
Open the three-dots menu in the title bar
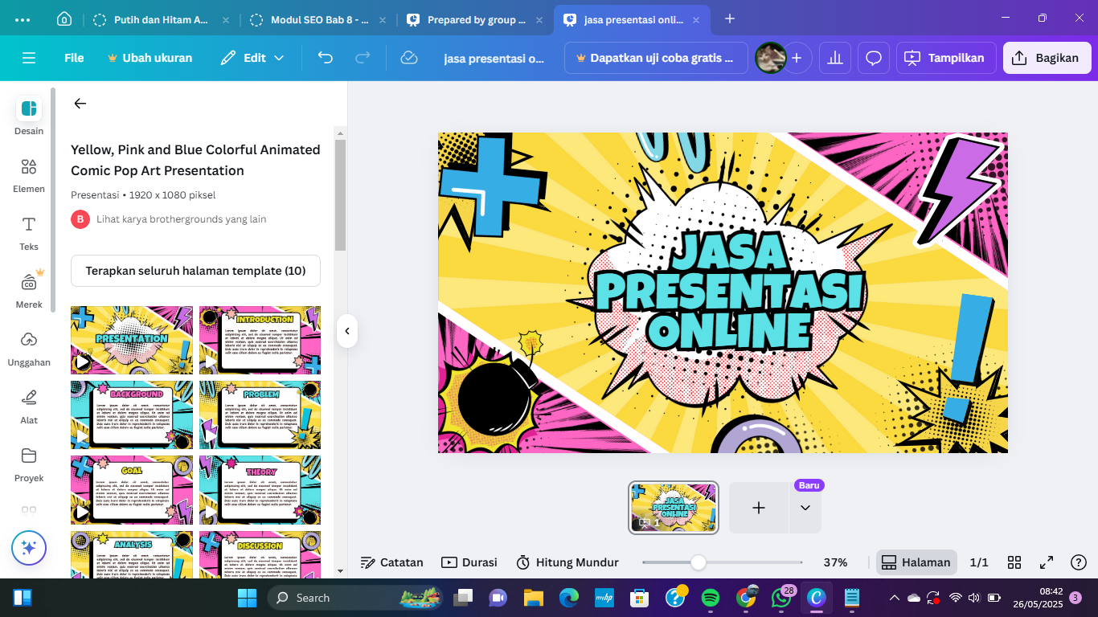pyautogui.click(x=23, y=19)
